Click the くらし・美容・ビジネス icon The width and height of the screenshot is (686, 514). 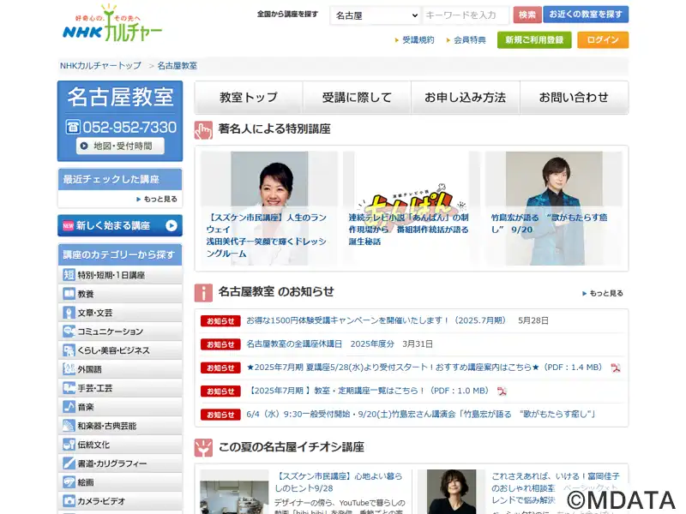[69, 350]
